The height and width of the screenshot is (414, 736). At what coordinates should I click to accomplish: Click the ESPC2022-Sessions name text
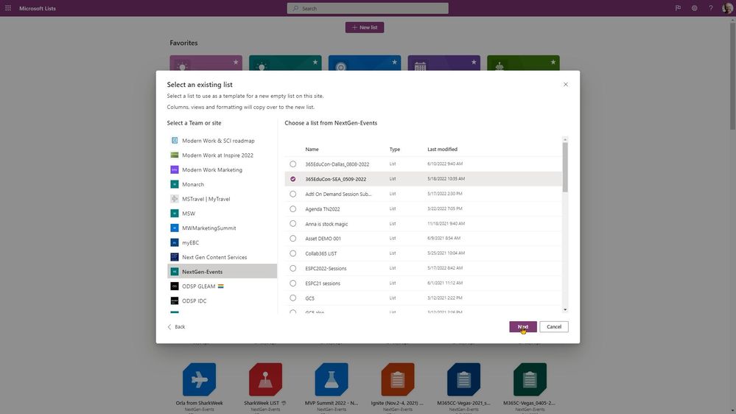326,268
